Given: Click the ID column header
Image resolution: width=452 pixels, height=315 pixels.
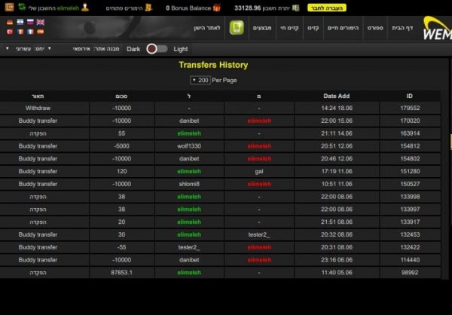Looking at the screenshot, I should (409, 96).
